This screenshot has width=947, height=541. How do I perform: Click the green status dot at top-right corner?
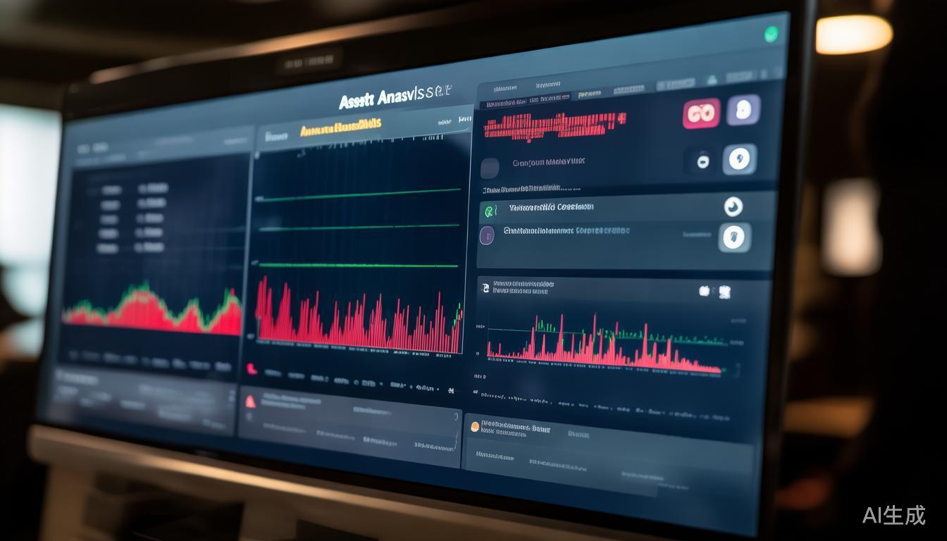pos(772,33)
